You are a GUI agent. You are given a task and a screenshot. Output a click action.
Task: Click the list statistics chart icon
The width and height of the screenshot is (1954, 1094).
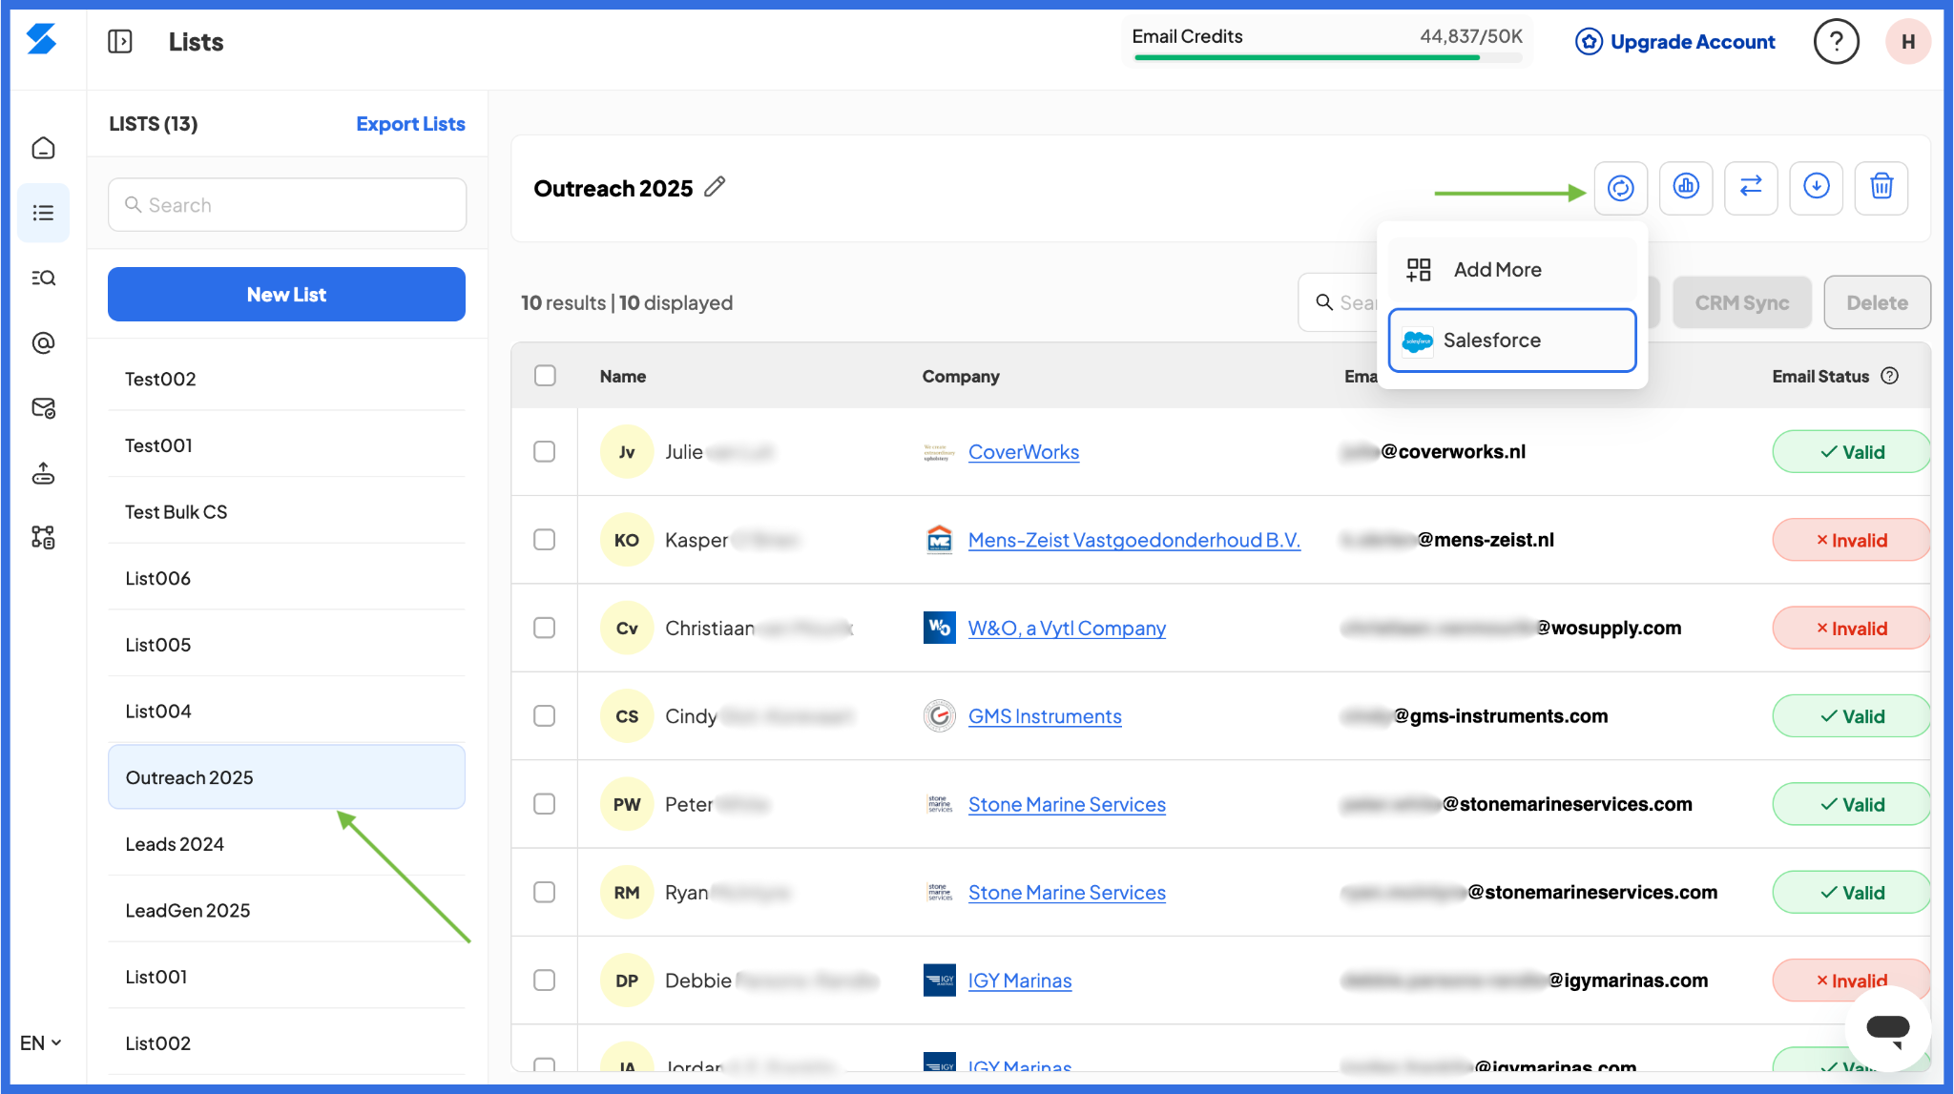point(1686,188)
